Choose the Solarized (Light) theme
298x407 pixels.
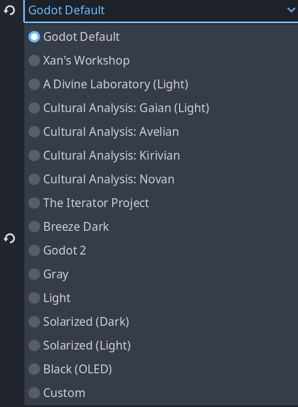click(161, 346)
